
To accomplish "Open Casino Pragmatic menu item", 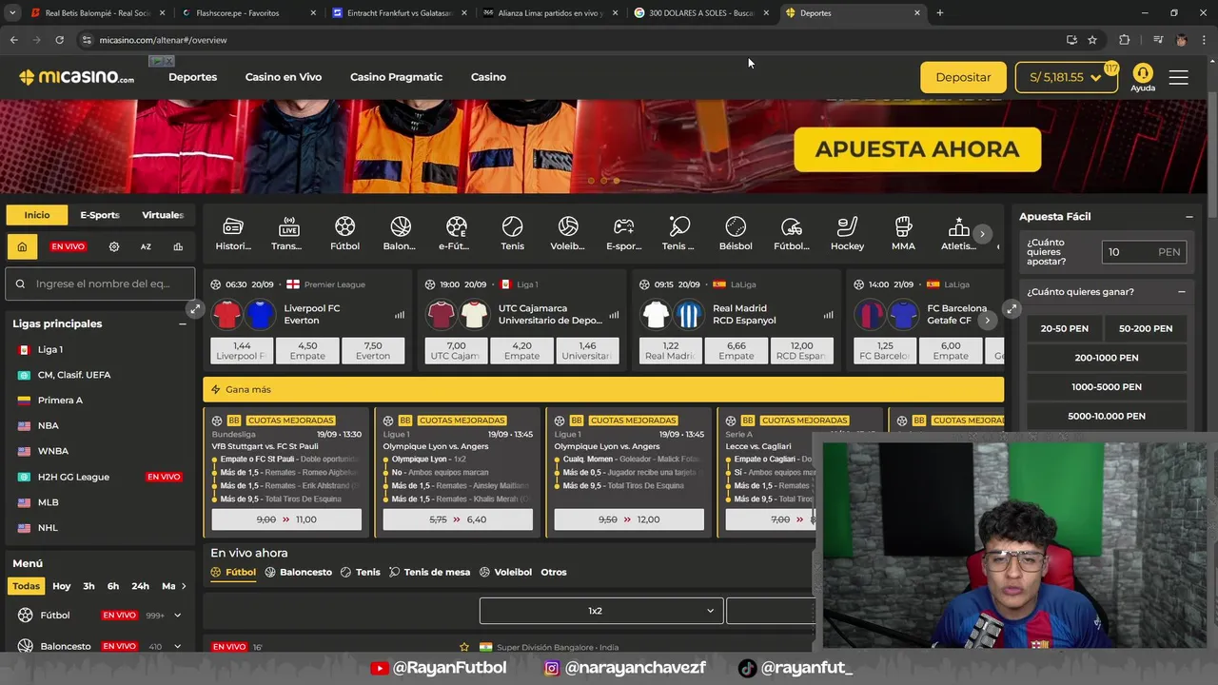I will coord(396,77).
